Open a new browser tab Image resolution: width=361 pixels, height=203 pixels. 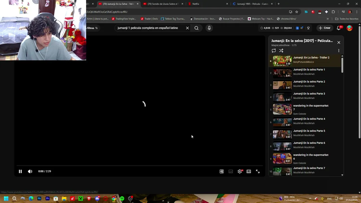279,4
